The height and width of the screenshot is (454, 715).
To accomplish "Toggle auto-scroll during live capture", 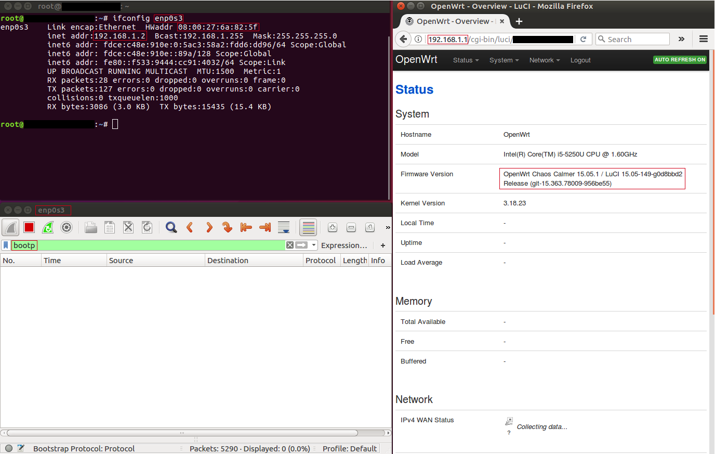I will 284,227.
